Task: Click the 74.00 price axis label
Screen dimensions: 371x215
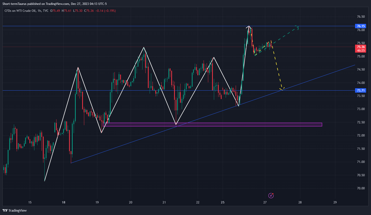Action: pyautogui.click(x=361, y=83)
